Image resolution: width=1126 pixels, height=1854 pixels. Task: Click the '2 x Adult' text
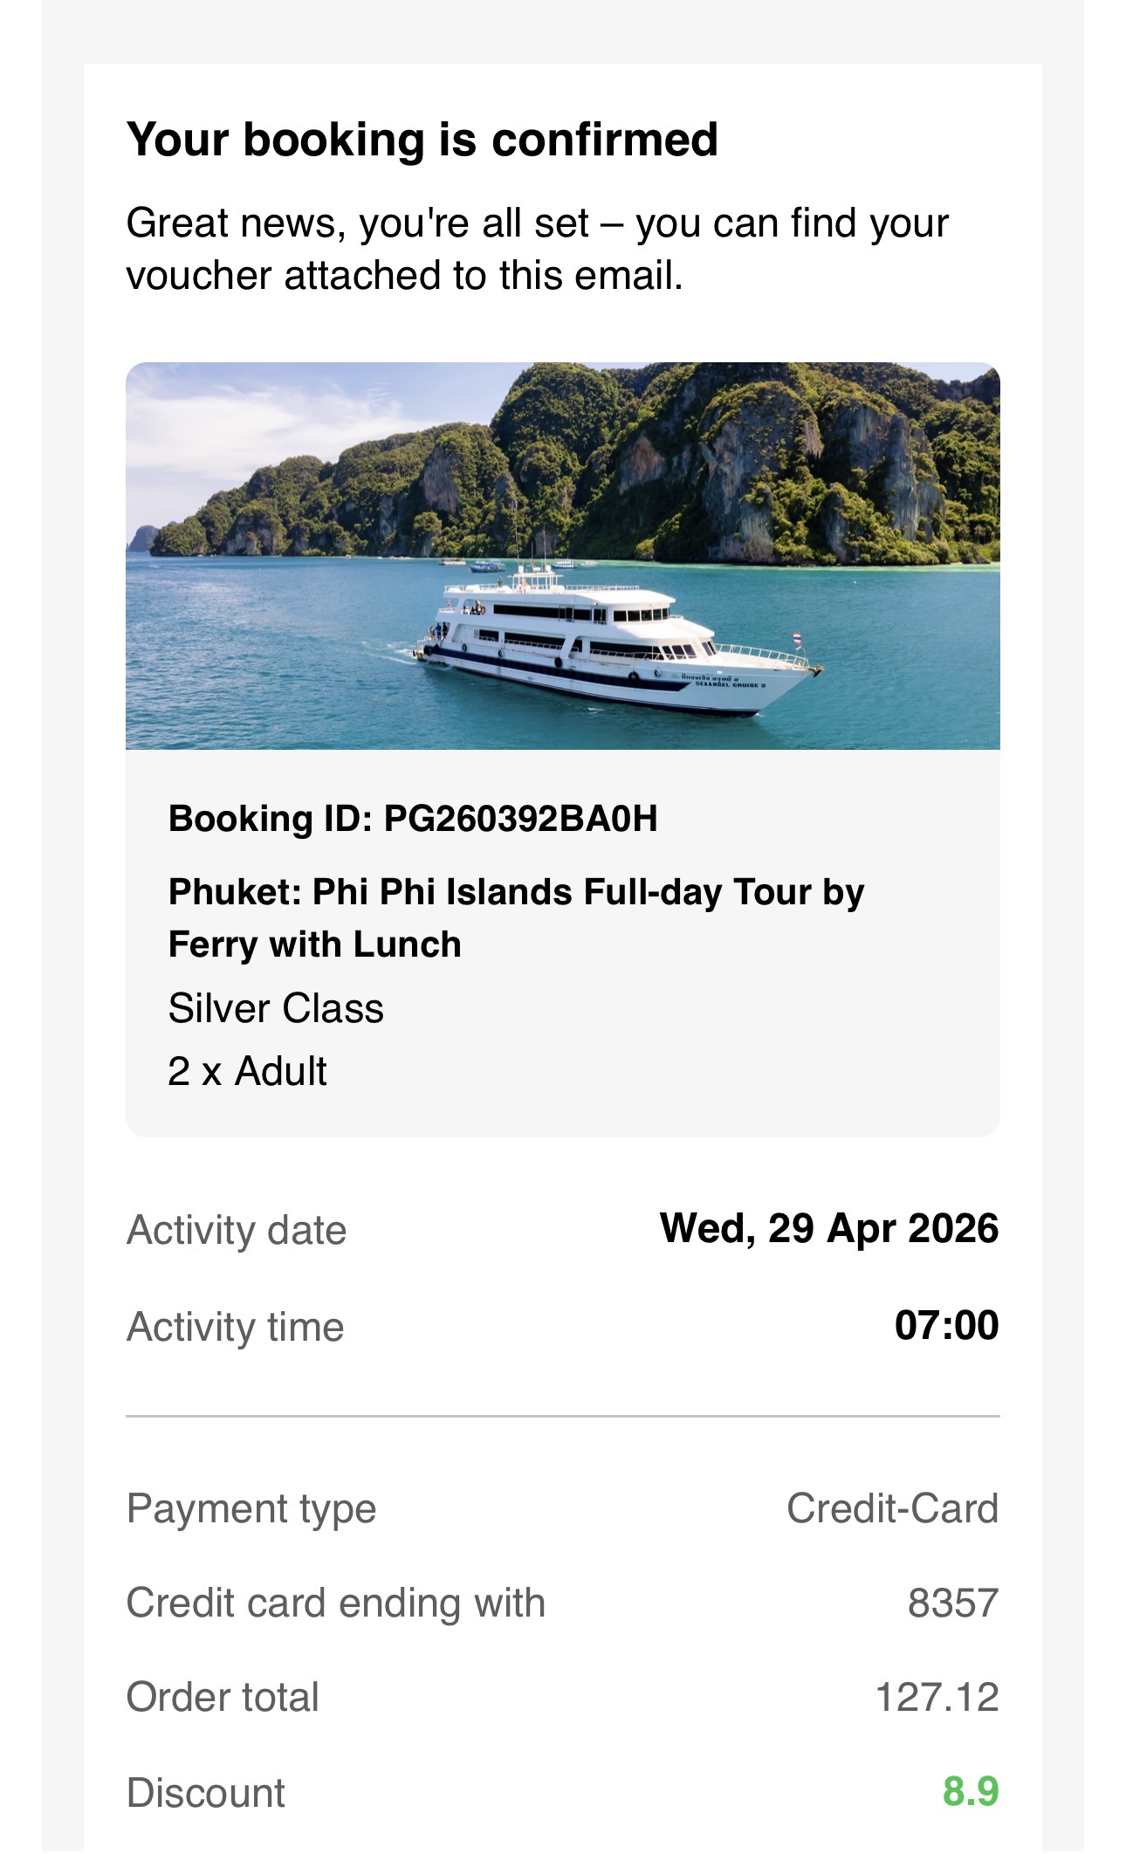(247, 1071)
